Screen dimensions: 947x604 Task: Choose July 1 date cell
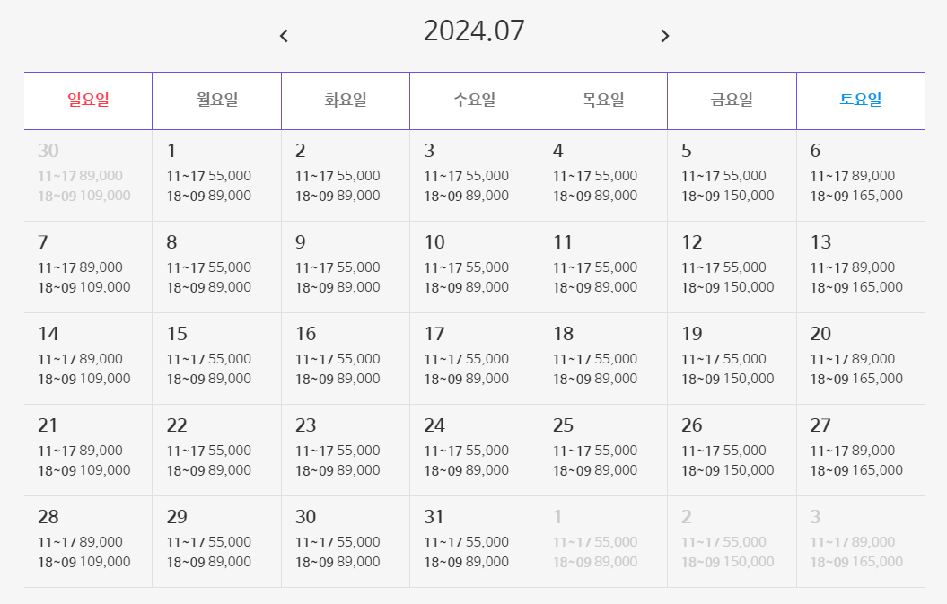click(x=217, y=176)
